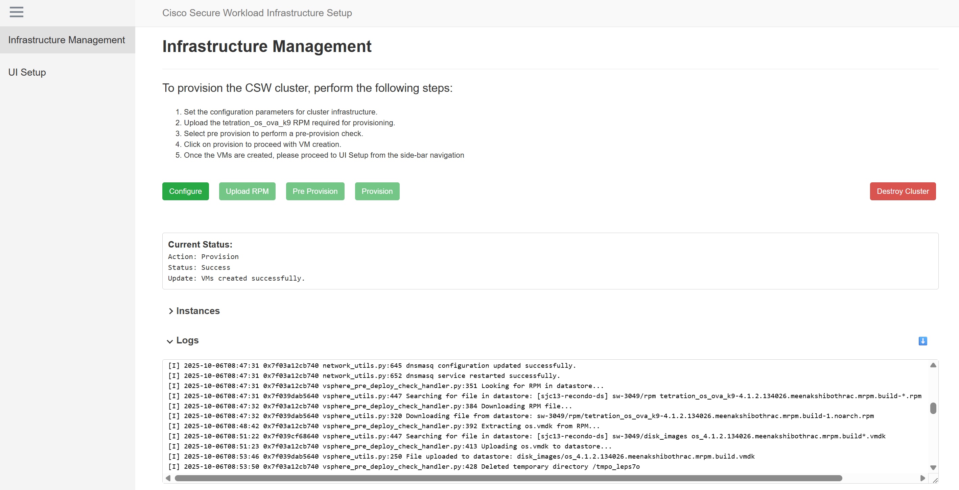Click the logs horizontal scrollbar thumb
This screenshot has width=959, height=490.
click(x=508, y=478)
